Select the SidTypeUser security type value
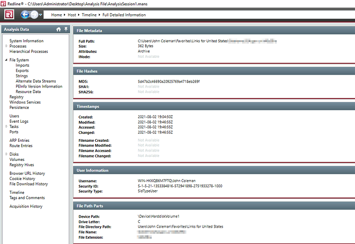 pos(148,191)
